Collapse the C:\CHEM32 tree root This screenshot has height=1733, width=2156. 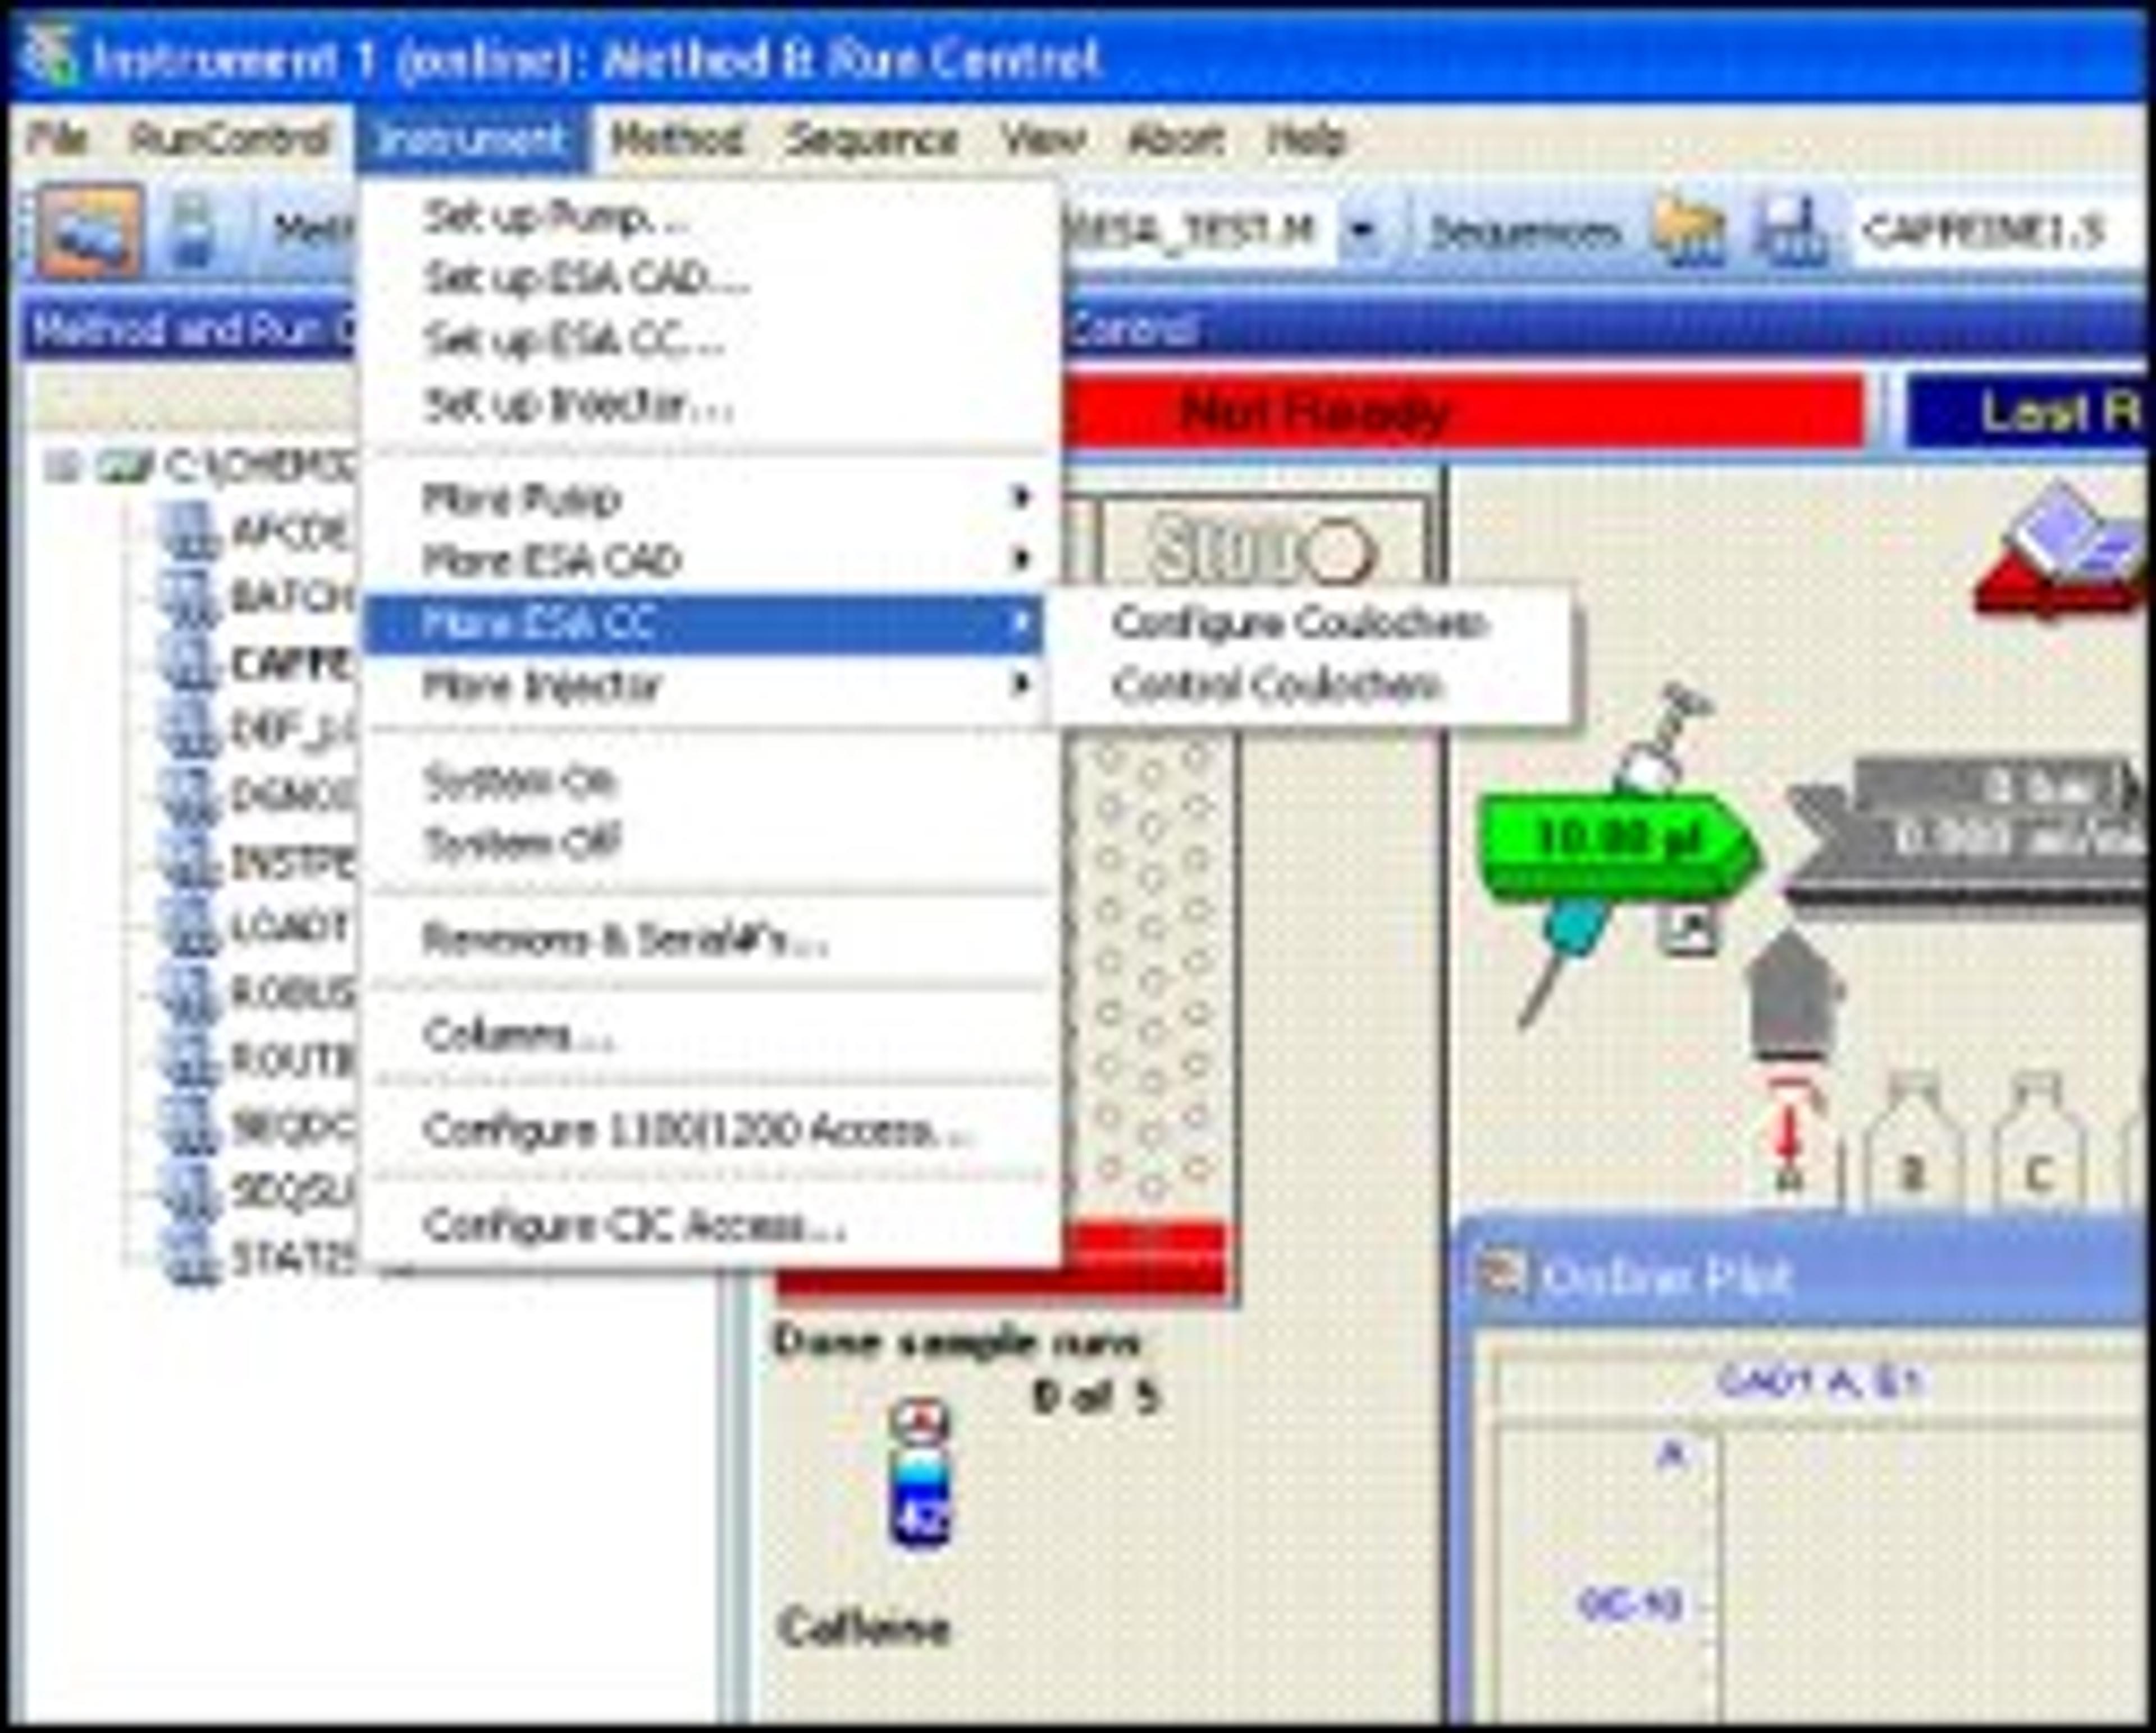(x=62, y=466)
